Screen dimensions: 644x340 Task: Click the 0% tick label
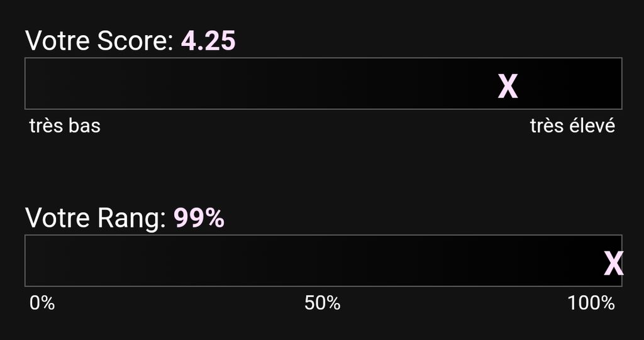pyautogui.click(x=42, y=304)
